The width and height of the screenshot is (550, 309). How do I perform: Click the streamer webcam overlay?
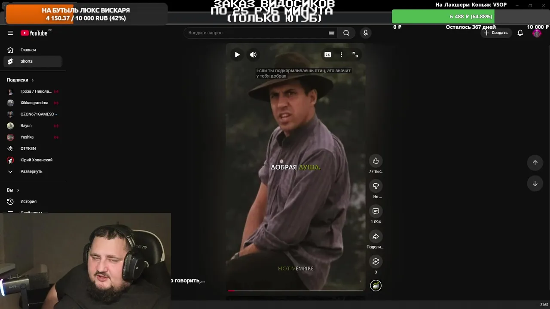(86, 261)
